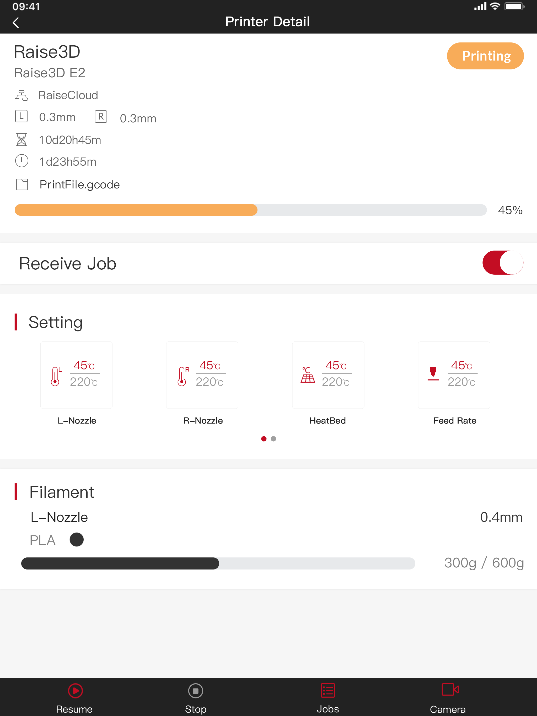Switch to second settings page dot

point(273,439)
